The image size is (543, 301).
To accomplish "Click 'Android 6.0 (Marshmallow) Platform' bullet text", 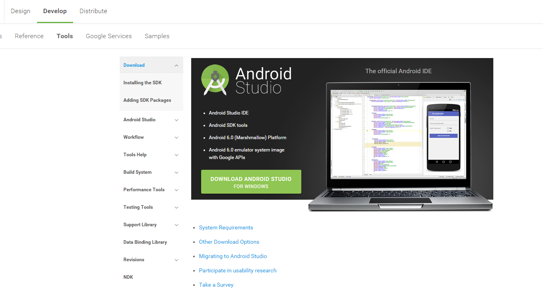I will (x=248, y=138).
